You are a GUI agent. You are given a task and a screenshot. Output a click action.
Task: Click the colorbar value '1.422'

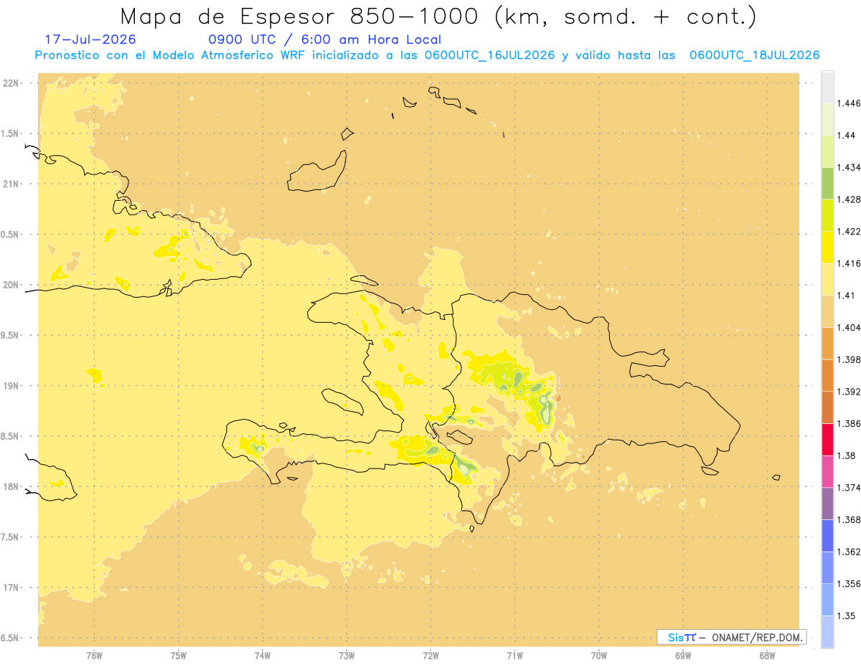coord(850,232)
